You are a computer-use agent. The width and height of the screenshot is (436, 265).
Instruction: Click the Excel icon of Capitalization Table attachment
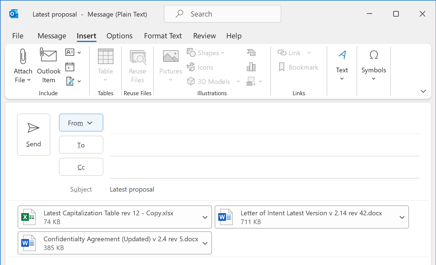click(28, 217)
